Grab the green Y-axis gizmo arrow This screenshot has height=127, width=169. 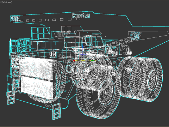[x=93, y=61]
